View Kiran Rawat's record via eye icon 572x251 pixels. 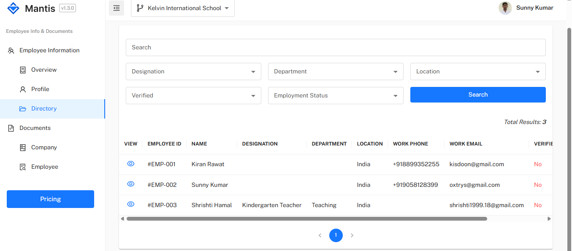(x=131, y=164)
